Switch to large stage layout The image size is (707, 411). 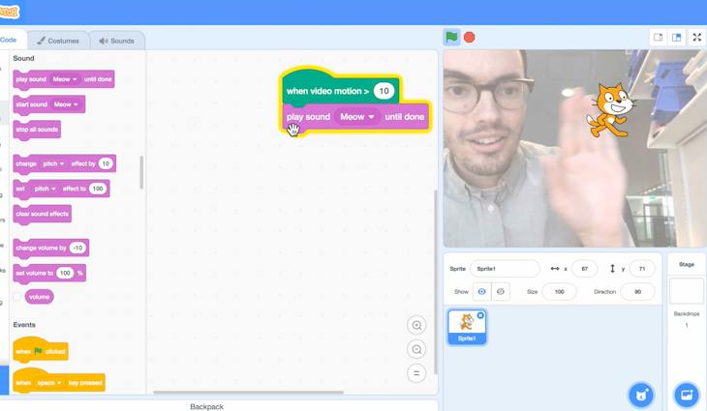676,38
